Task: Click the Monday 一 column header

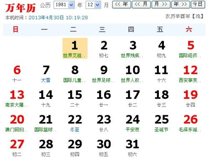Action: (44, 29)
